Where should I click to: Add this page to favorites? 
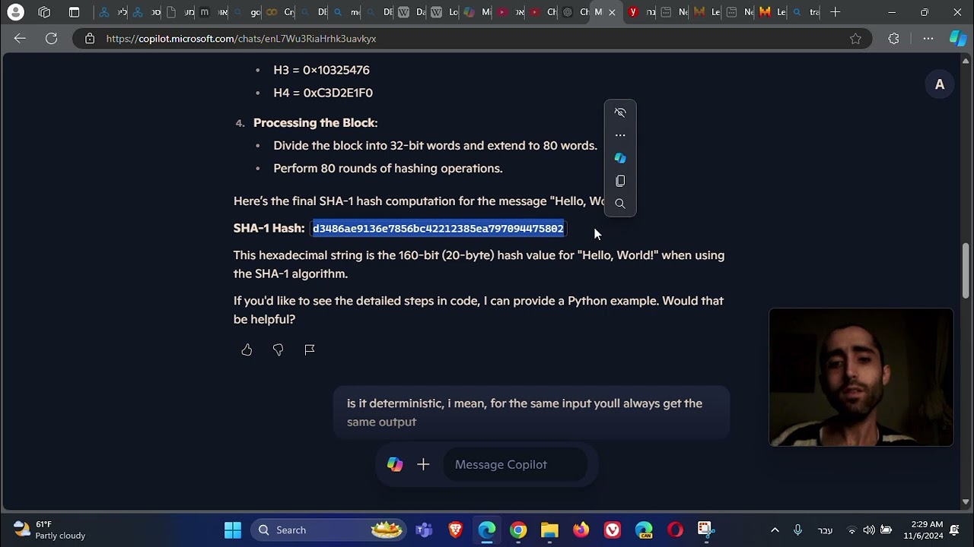855,39
